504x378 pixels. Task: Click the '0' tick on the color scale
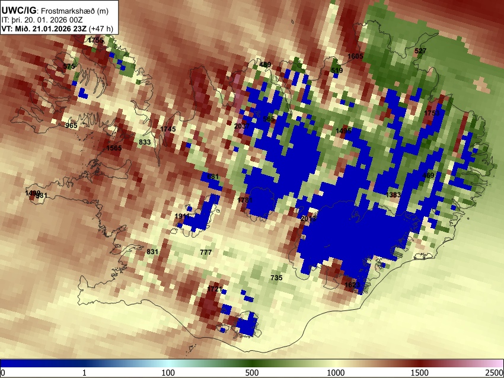[3, 373]
